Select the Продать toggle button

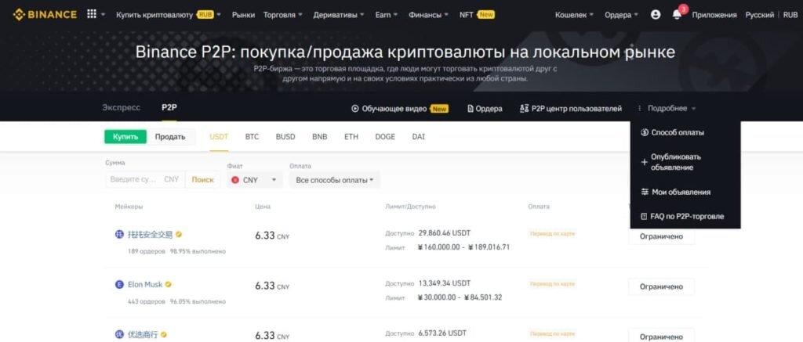coord(170,136)
